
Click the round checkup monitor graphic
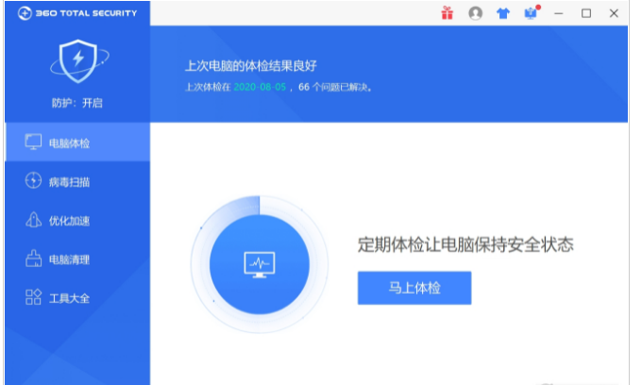[x=260, y=264]
